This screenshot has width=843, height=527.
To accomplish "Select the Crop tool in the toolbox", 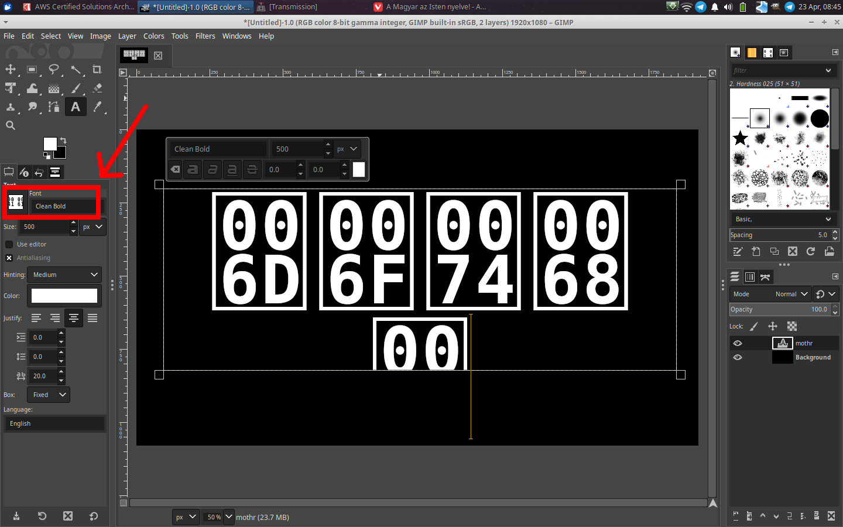I will point(97,70).
